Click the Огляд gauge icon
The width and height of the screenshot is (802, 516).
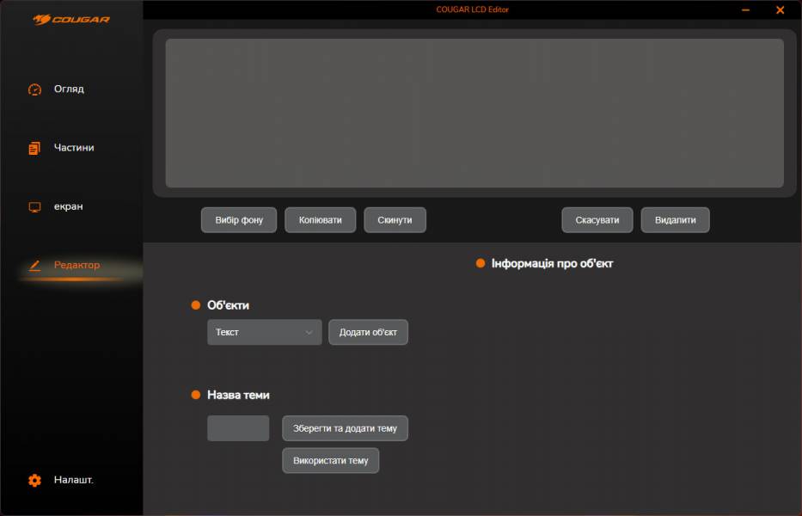tap(34, 89)
